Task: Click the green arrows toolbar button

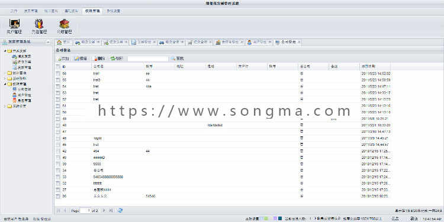Action: pyautogui.click(x=117, y=58)
